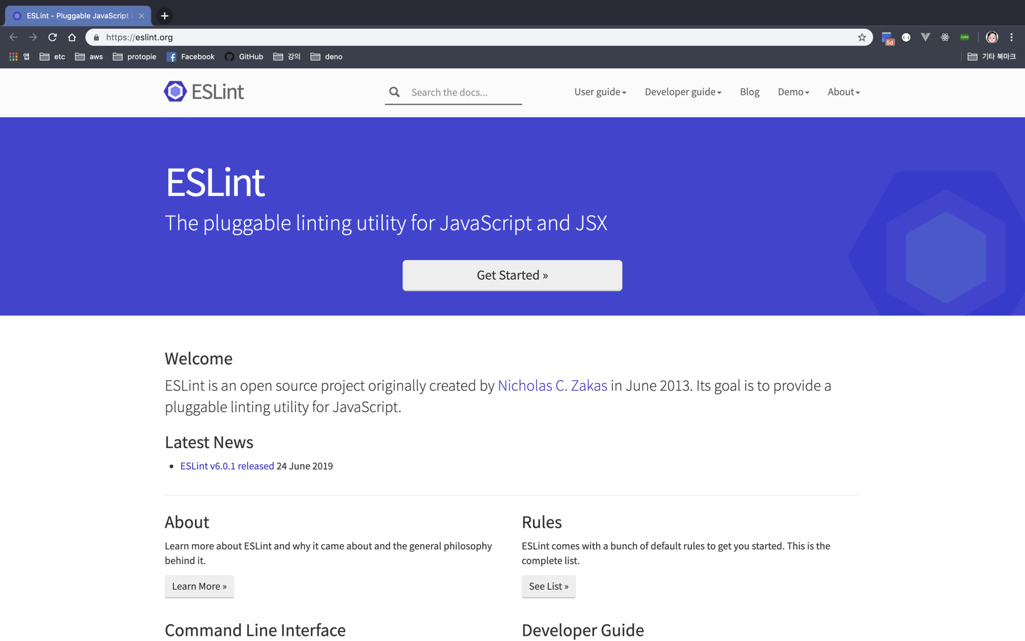Bookmark this page with the star icon
Image resolution: width=1025 pixels, height=641 pixels.
[x=862, y=37]
